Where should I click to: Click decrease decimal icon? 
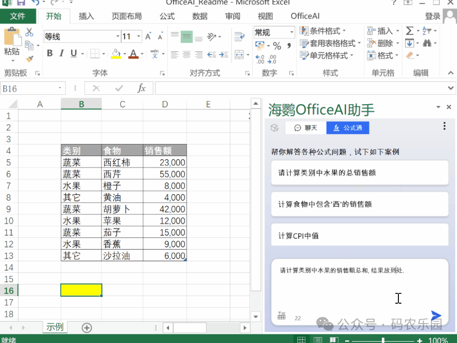pyautogui.click(x=272, y=59)
